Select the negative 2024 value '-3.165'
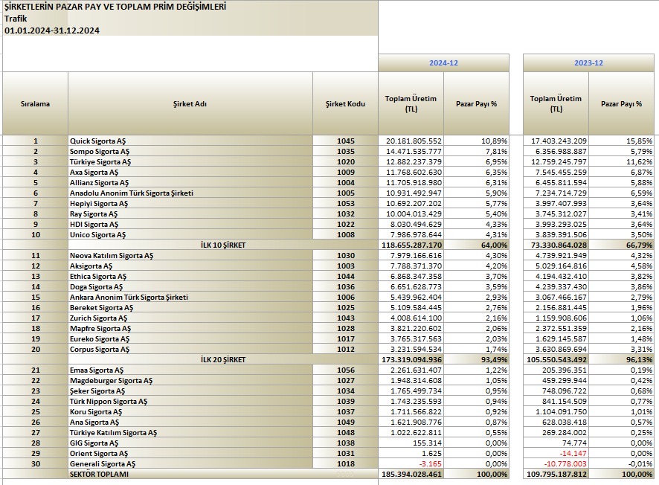659x485 pixels. 411,463
